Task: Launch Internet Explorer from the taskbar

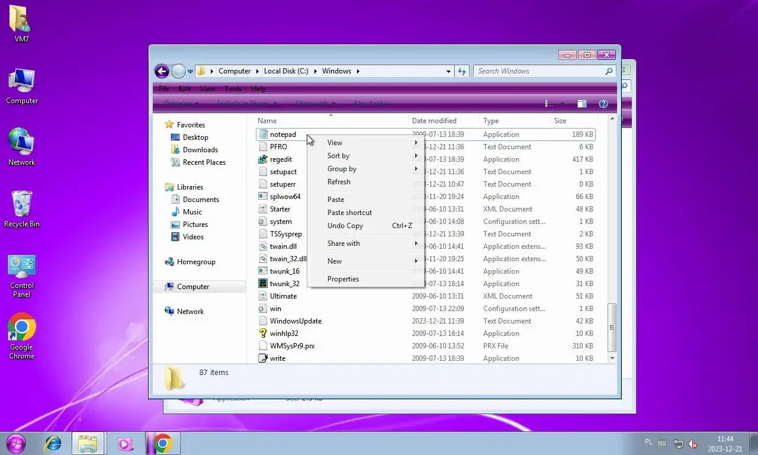Action: pyautogui.click(x=53, y=443)
